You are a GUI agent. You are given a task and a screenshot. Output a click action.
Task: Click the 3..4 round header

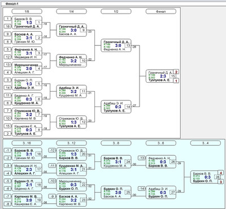pos(206,143)
